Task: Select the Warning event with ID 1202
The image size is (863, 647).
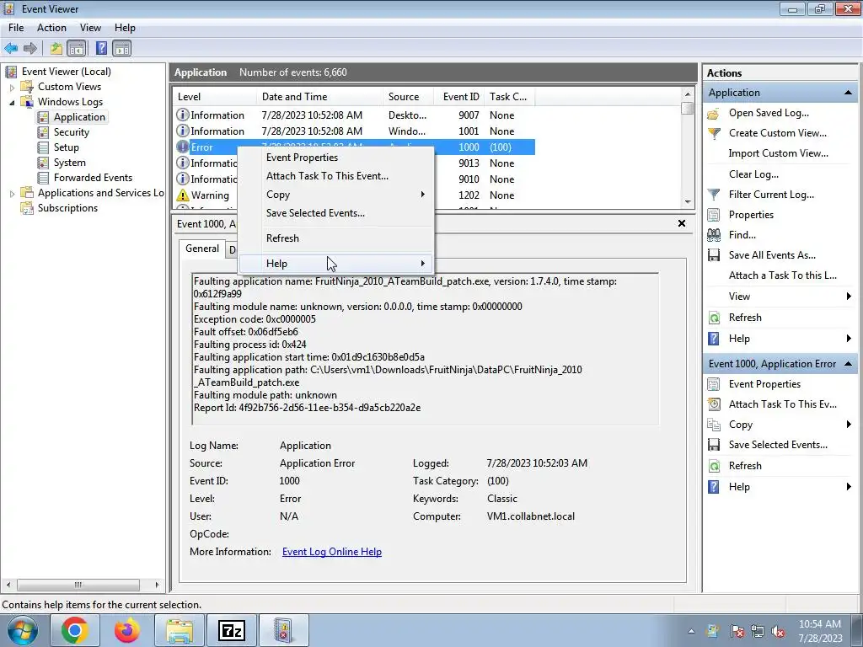Action: [x=353, y=195]
